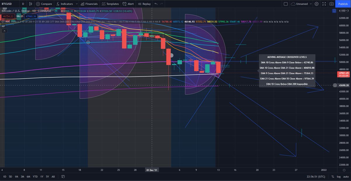This screenshot has width=351, height=181.
Task: Click the 47061.45 current price label
Action: click(x=344, y=73)
